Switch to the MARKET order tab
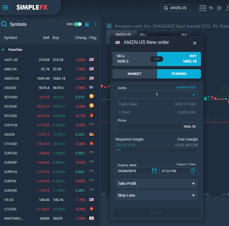The image size is (229, 226). point(134,74)
